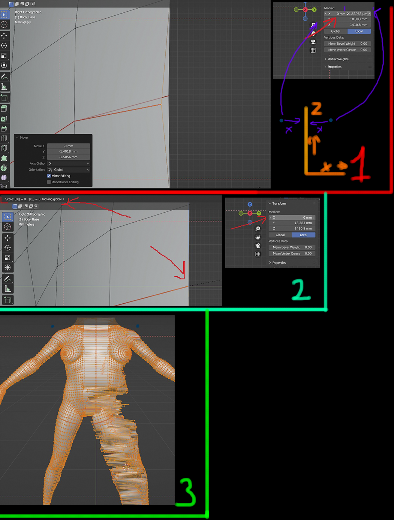Click the pan hand icon in the middle screenshot

tap(258, 237)
